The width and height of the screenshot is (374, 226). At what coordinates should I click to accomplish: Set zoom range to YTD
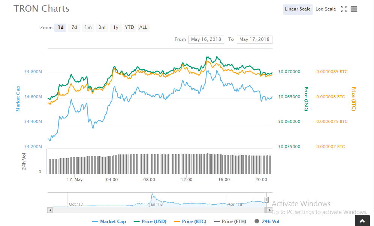tap(130, 27)
